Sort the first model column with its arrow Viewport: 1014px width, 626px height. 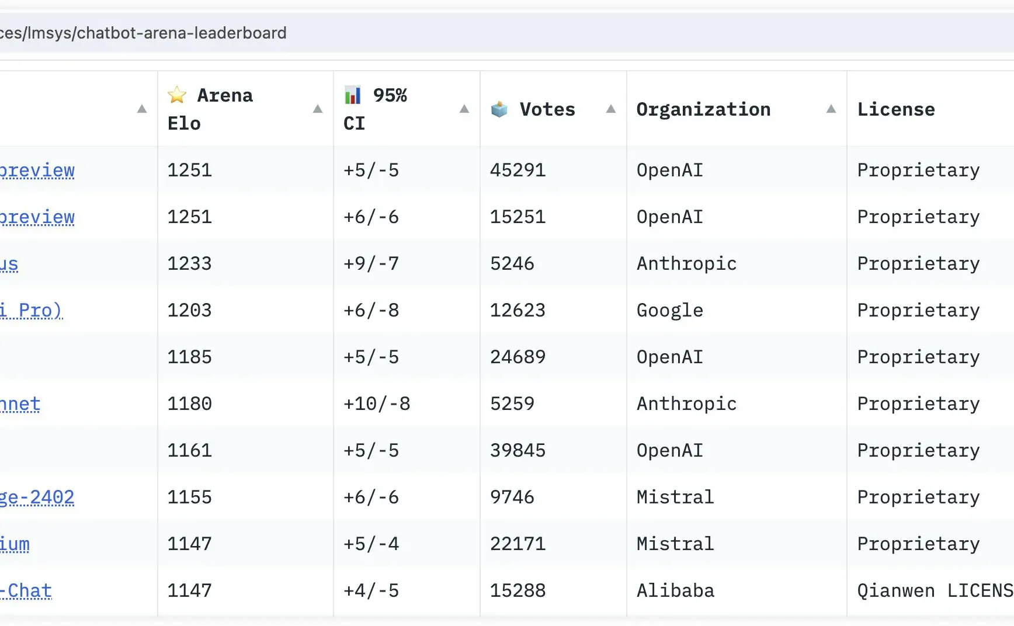(x=142, y=109)
